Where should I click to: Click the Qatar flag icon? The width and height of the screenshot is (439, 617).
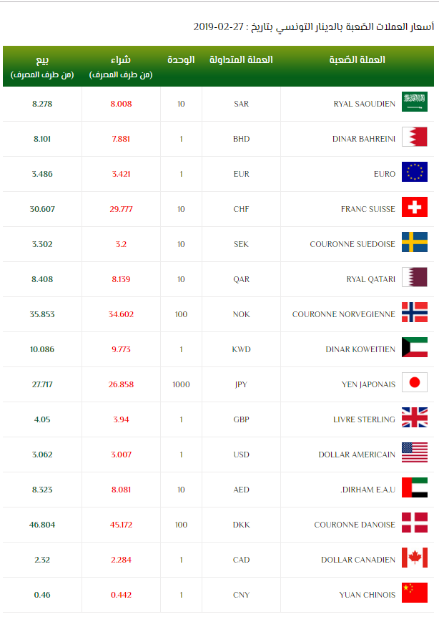tap(414, 278)
